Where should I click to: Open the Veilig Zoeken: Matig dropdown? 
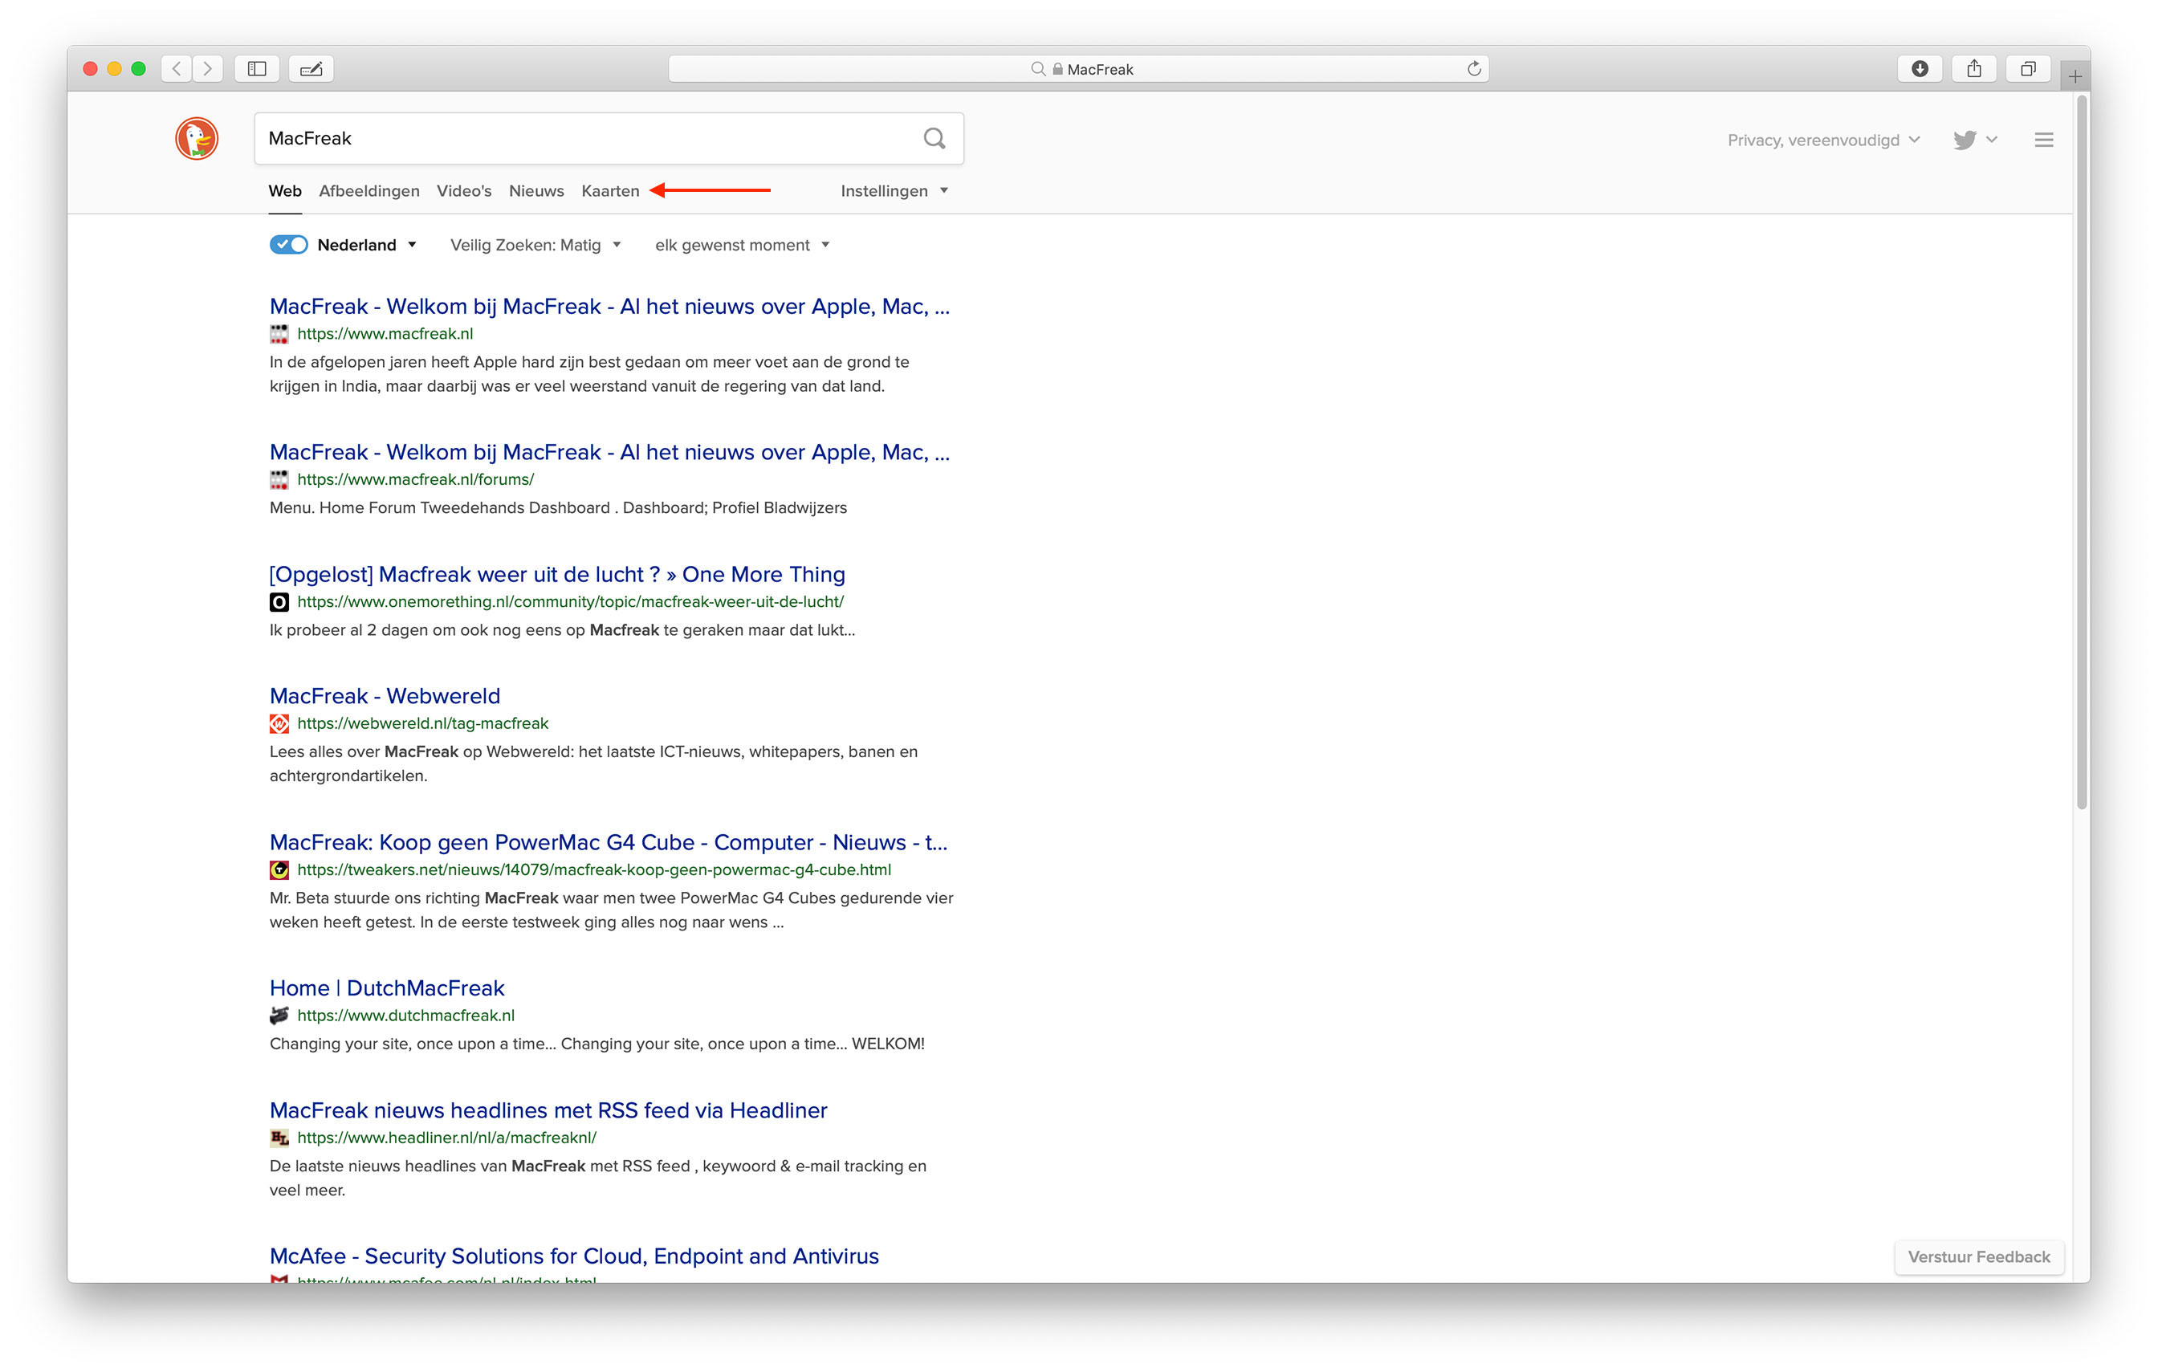point(535,245)
